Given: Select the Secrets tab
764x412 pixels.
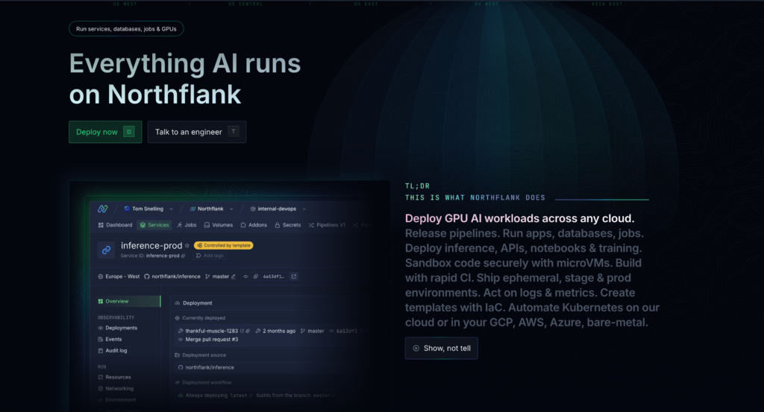Looking at the screenshot, I should click(288, 224).
